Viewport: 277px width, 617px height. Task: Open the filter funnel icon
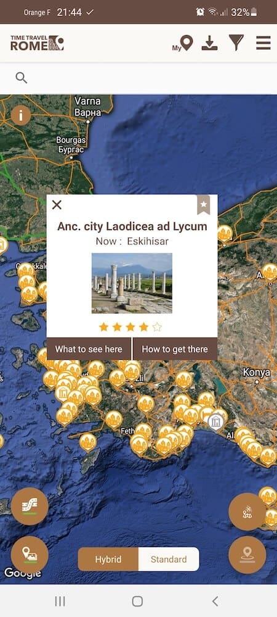point(236,43)
